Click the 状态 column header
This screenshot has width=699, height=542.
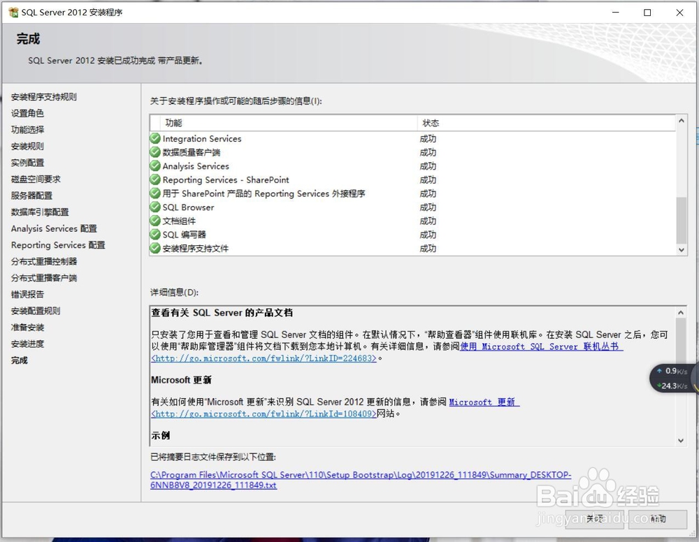[547, 123]
